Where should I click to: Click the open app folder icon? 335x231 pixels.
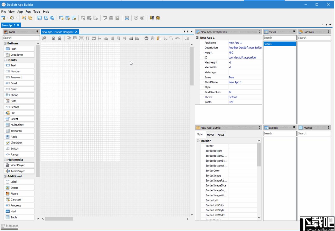[x=24, y=18]
